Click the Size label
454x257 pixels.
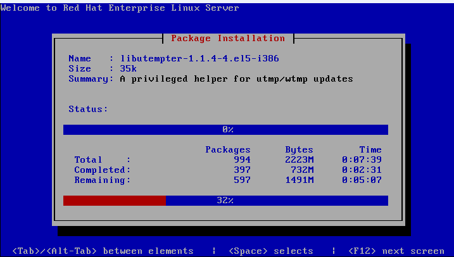click(x=80, y=69)
